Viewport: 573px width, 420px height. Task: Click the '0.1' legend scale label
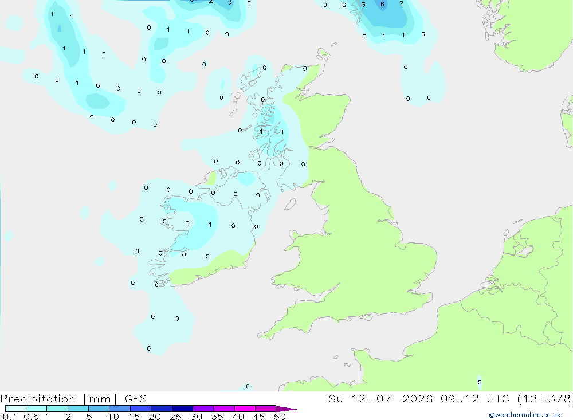tap(10, 417)
